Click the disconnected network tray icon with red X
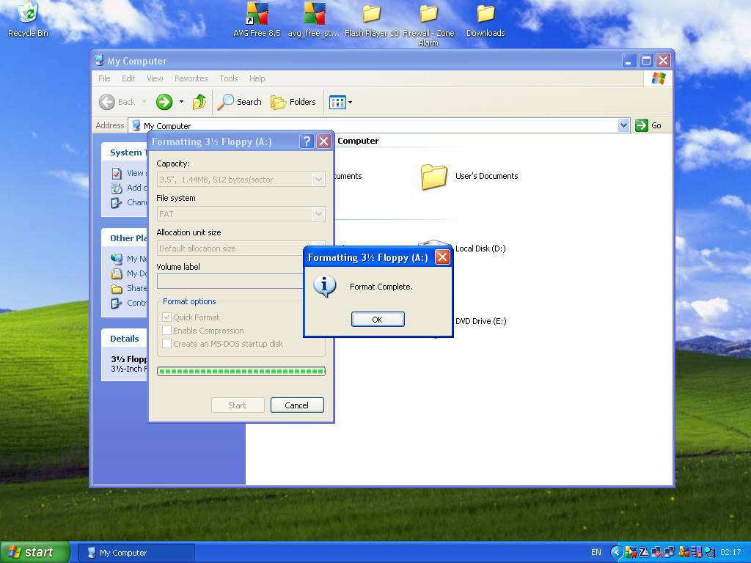 coord(656,553)
